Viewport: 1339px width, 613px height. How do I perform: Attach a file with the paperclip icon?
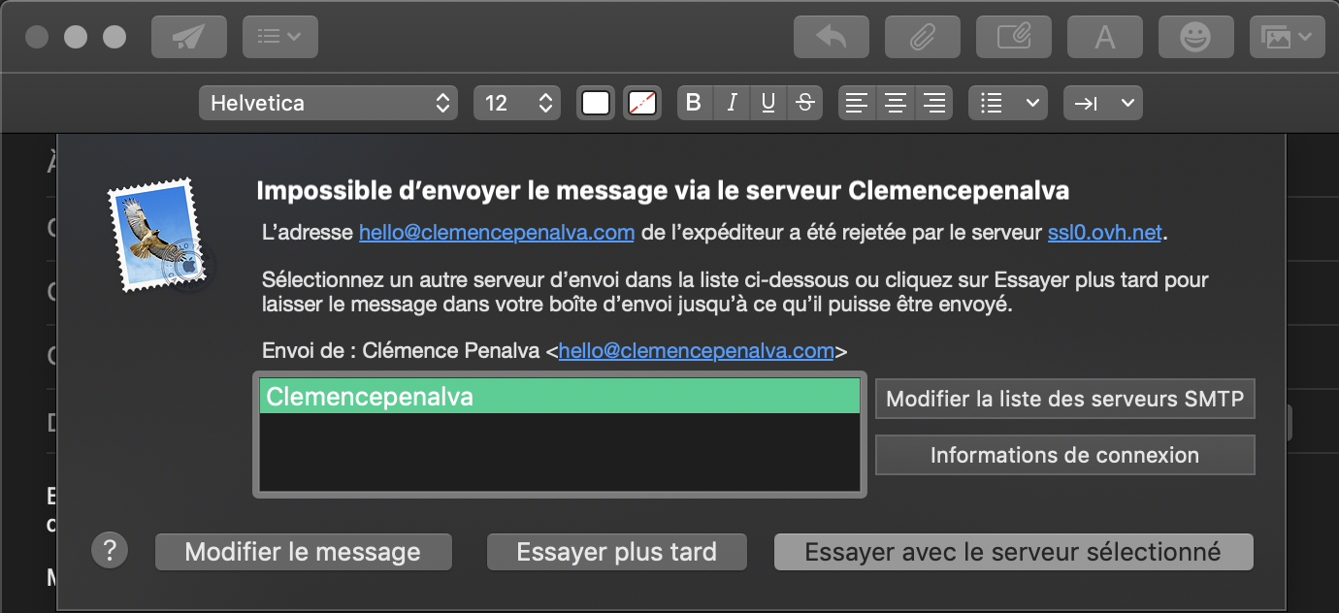coord(922,37)
